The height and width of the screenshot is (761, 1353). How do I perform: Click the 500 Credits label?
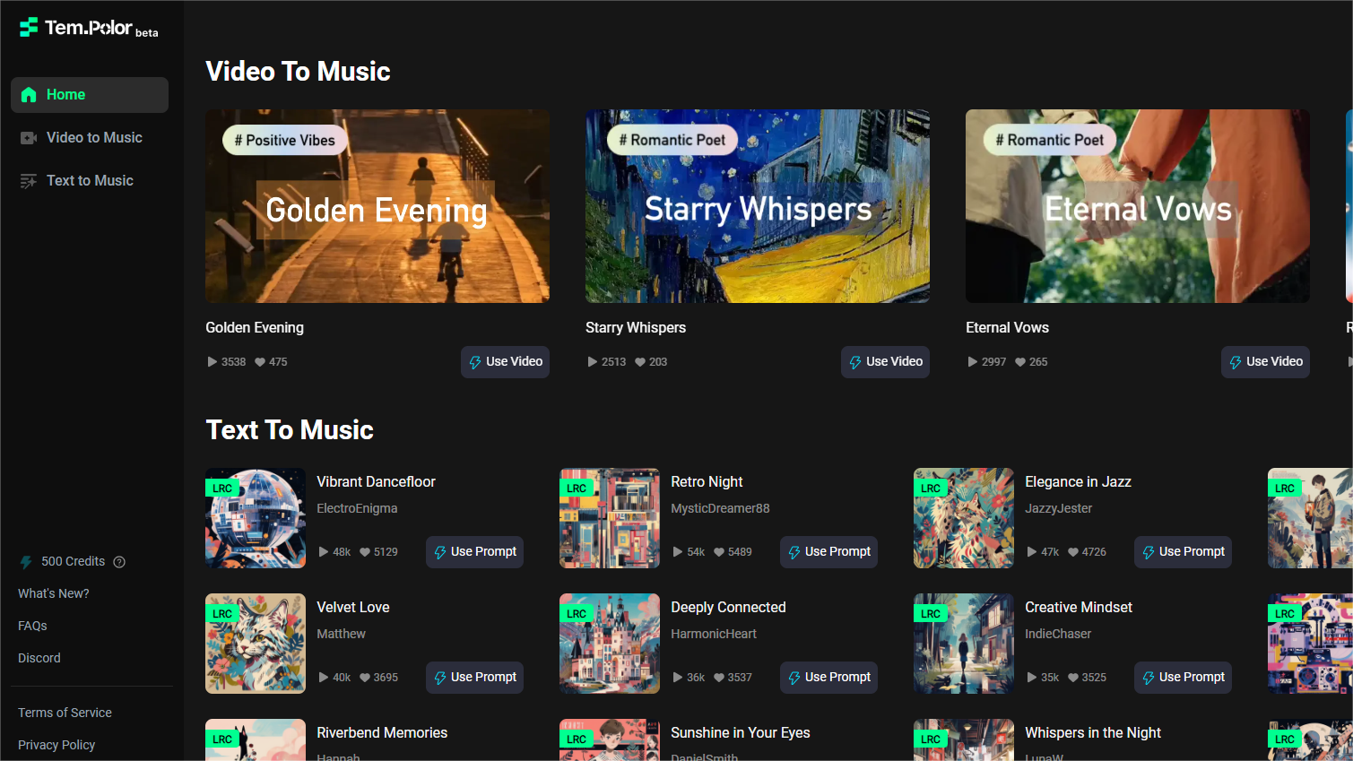[73, 561]
